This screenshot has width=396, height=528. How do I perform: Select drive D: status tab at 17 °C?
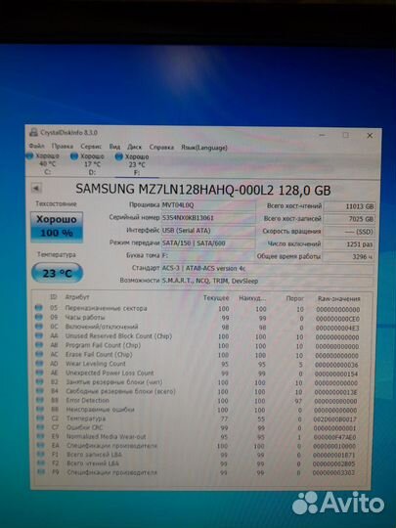pos(88,164)
